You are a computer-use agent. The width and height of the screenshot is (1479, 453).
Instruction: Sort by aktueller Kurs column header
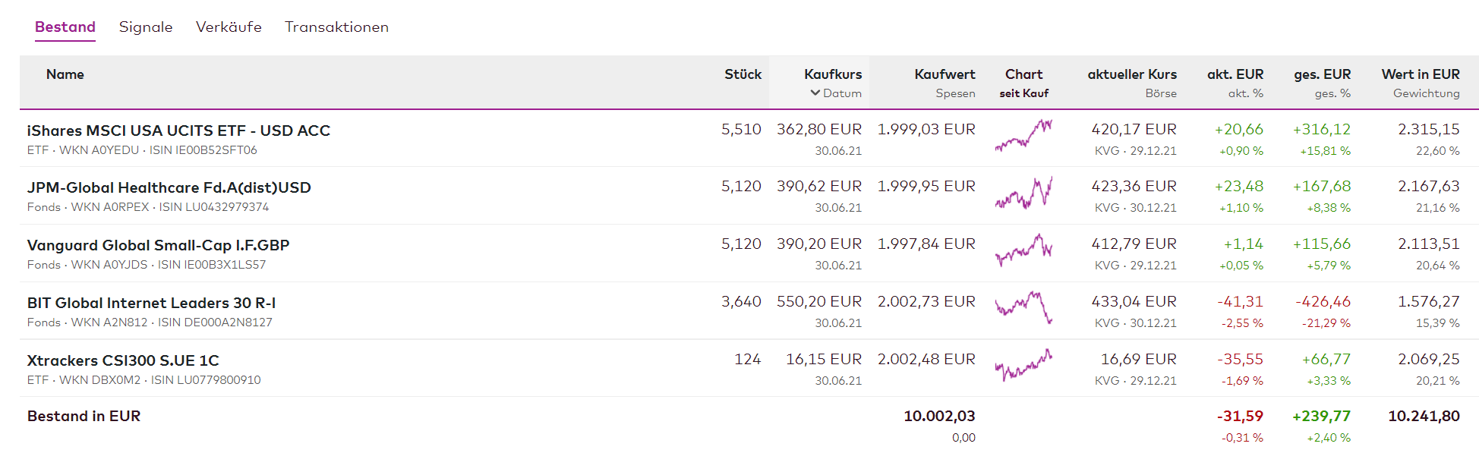[1132, 74]
